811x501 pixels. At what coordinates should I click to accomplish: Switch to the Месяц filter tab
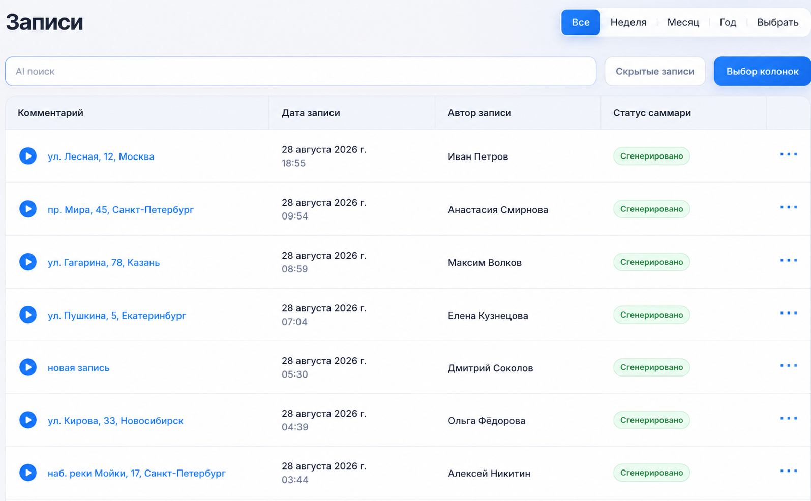[683, 22]
